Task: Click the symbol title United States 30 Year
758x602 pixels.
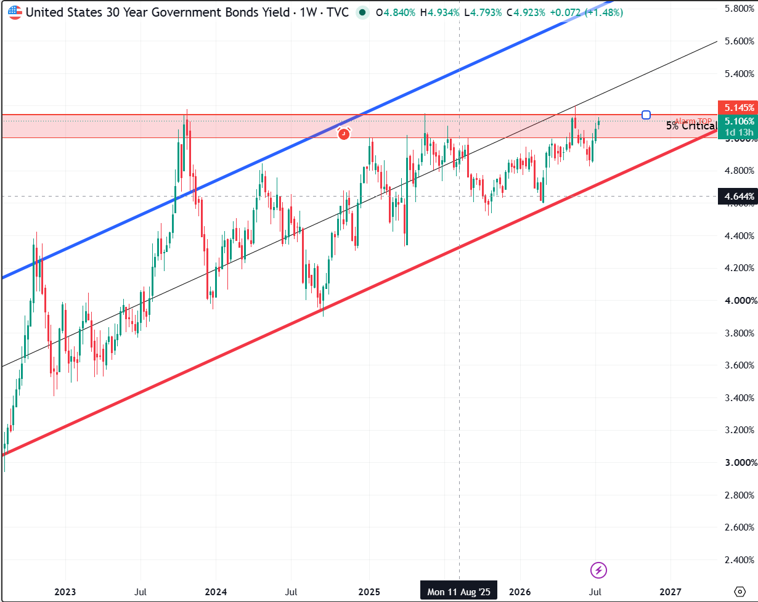Action: point(157,12)
